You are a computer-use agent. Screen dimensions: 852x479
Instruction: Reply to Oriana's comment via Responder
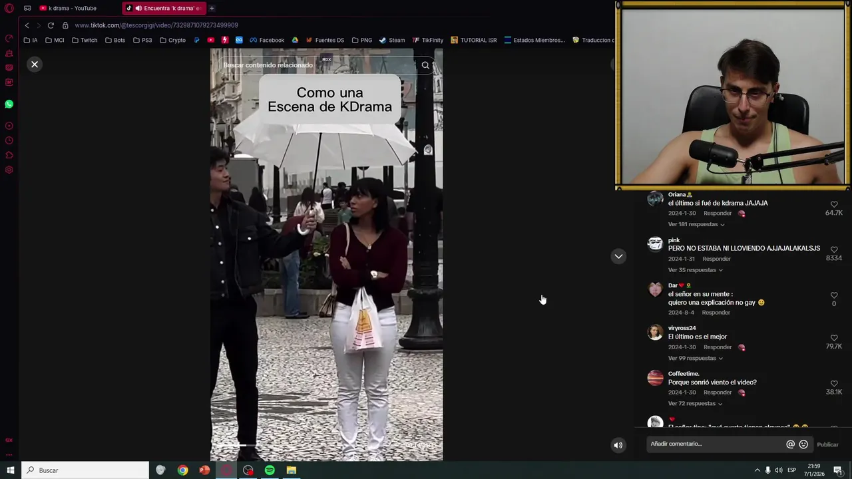coord(718,214)
